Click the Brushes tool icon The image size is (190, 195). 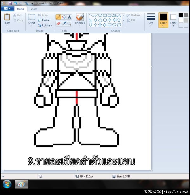tap(80, 17)
